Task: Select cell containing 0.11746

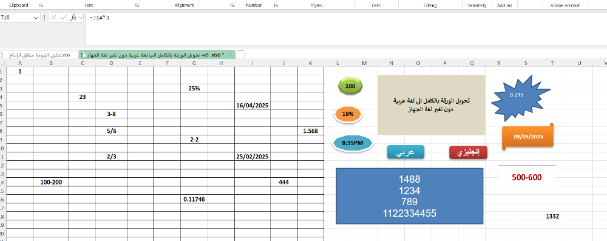Action: click(194, 199)
